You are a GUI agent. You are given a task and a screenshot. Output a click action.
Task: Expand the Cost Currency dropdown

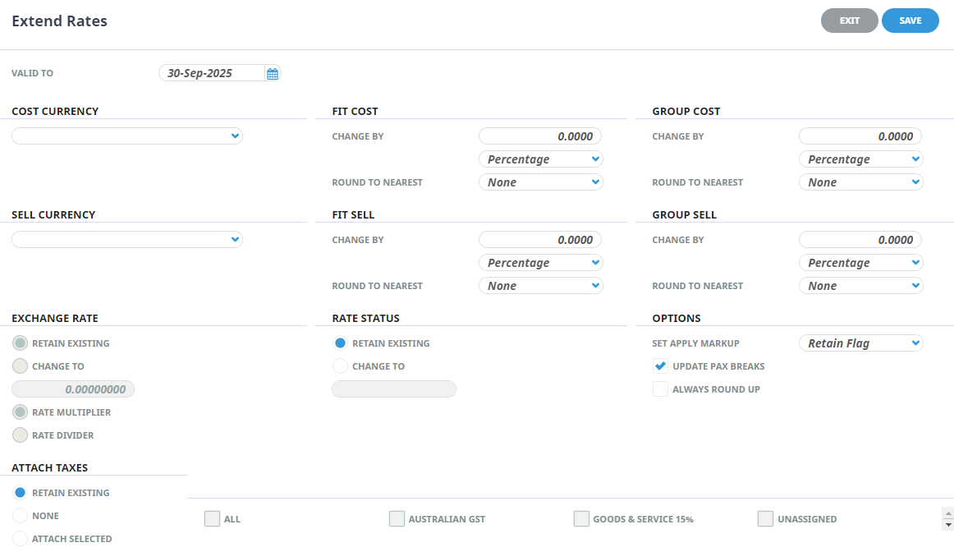[127, 136]
